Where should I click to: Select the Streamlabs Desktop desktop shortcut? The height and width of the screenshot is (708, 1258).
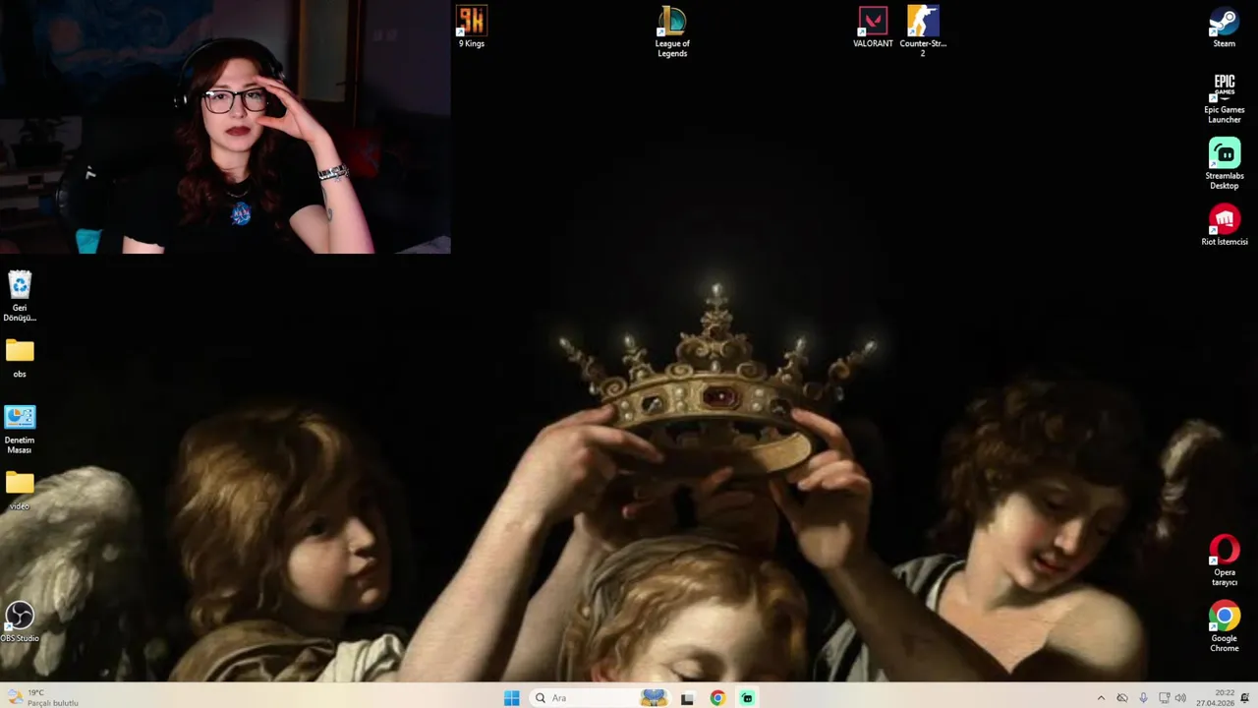click(x=1224, y=163)
